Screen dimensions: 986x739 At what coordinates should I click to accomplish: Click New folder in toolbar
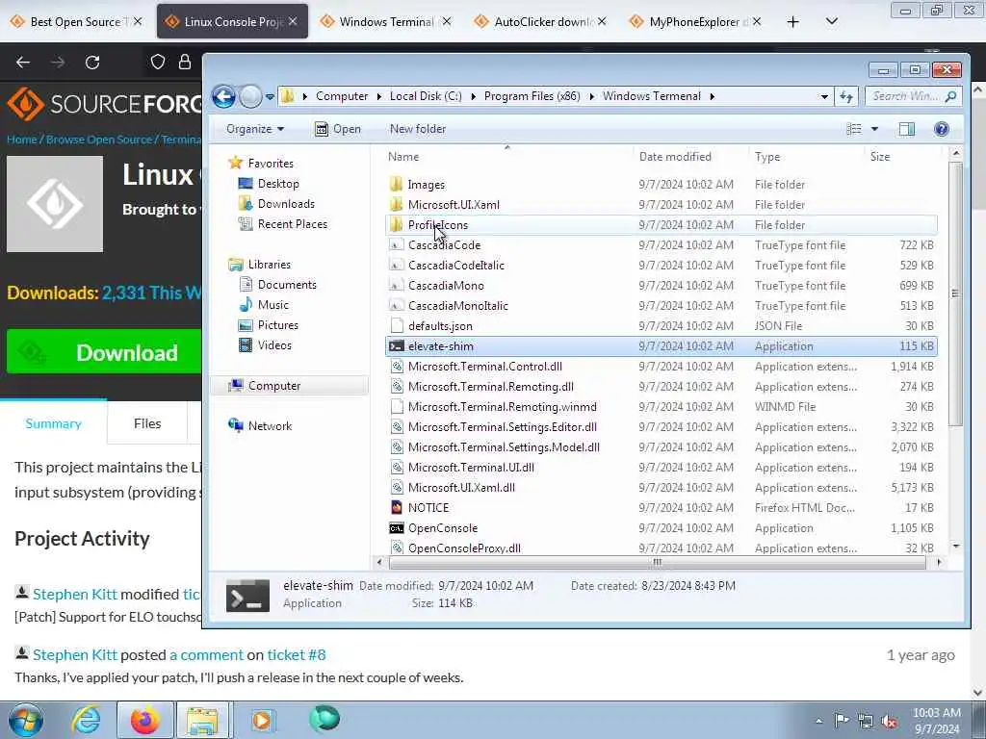click(418, 129)
